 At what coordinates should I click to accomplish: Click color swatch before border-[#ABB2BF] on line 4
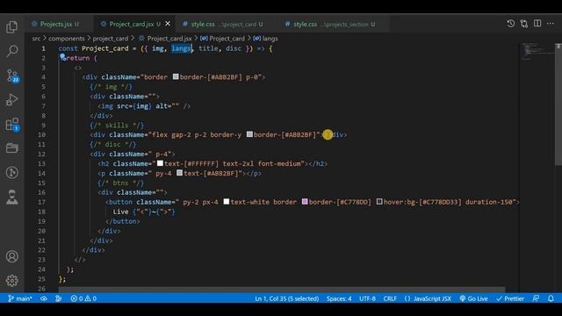pyautogui.click(x=176, y=76)
